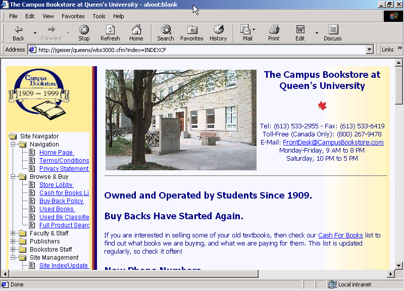Open the Favorites menu
Viewport: 404px width, 291px height.
pyautogui.click(x=73, y=16)
